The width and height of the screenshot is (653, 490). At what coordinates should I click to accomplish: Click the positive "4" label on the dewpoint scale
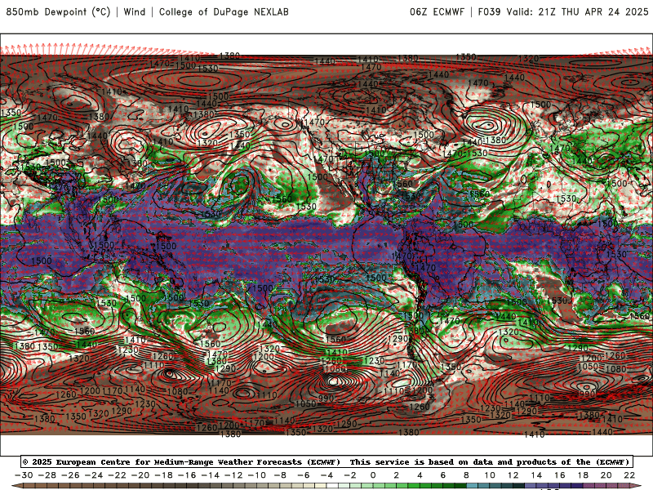(x=420, y=475)
